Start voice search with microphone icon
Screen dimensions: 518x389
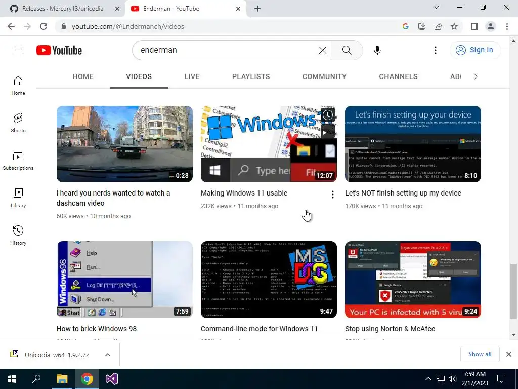(x=377, y=50)
